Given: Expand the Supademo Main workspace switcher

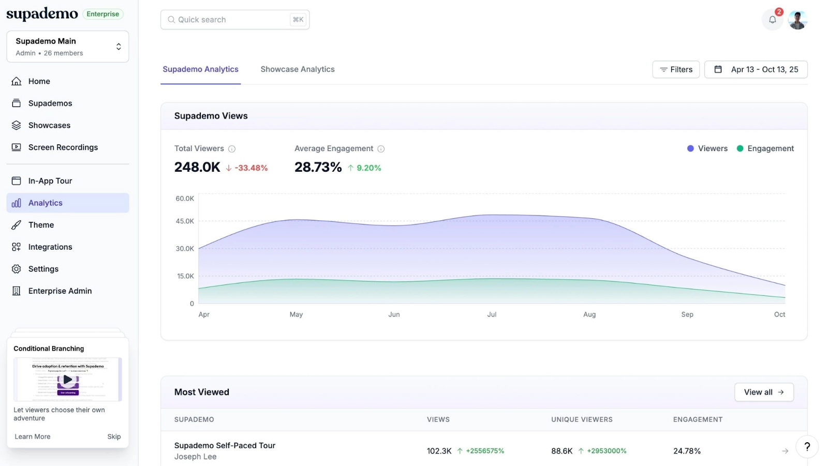Looking at the screenshot, I should (68, 47).
